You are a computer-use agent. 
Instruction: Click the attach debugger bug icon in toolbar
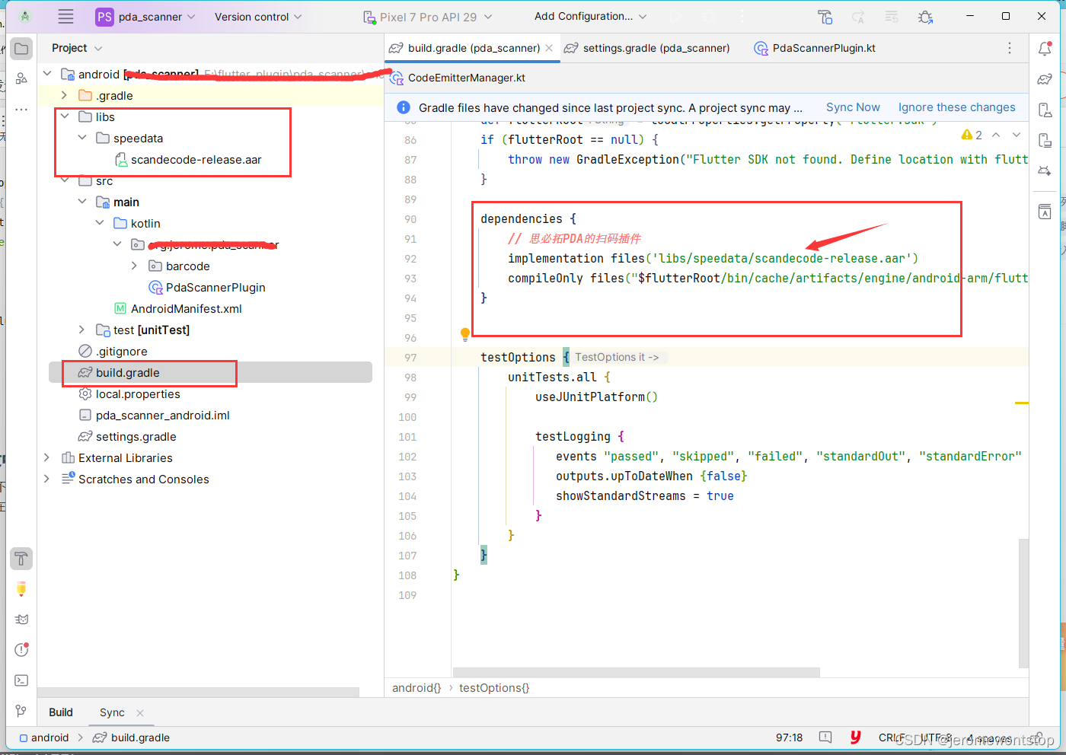[x=925, y=16]
